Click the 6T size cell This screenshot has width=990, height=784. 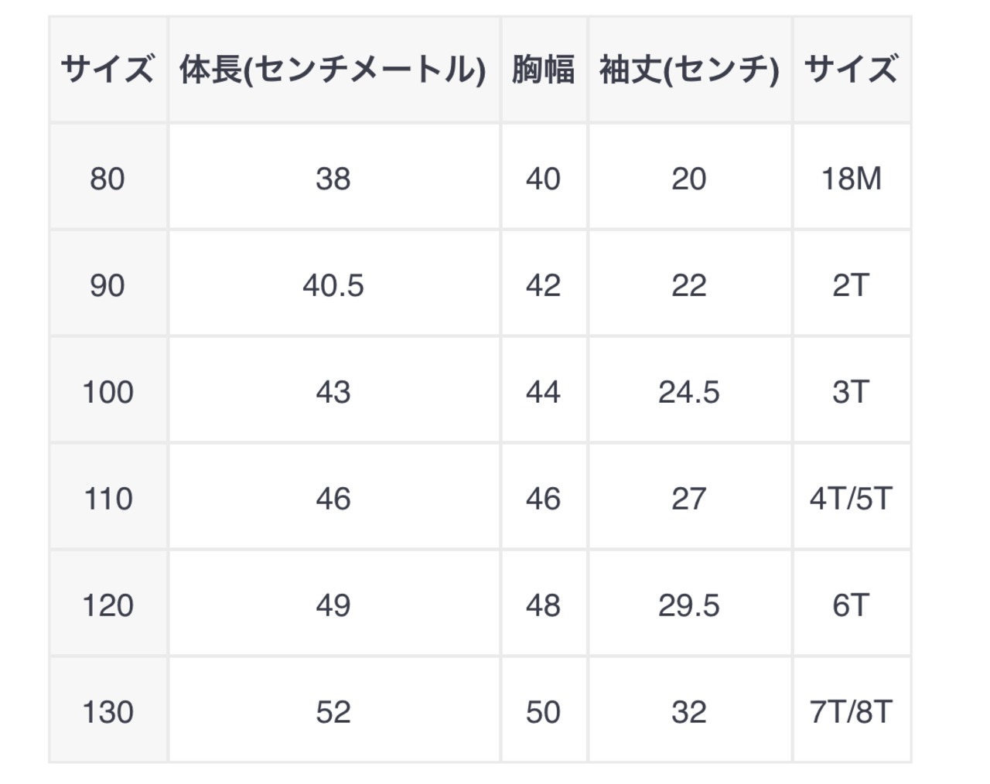[x=851, y=605]
